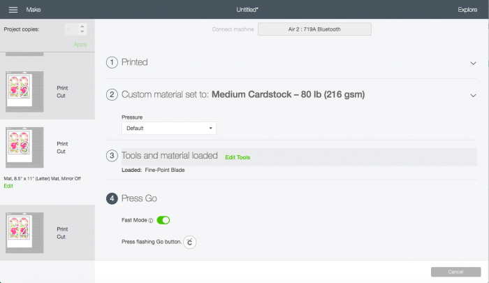Open the Air 2 : 719A Bluetooth machine selector
The height and width of the screenshot is (283, 489).
pyautogui.click(x=314, y=29)
